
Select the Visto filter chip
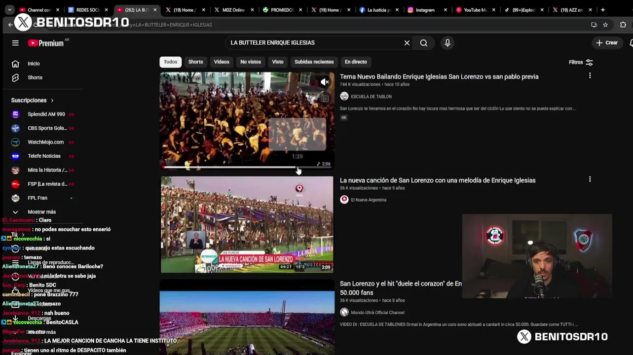point(278,62)
